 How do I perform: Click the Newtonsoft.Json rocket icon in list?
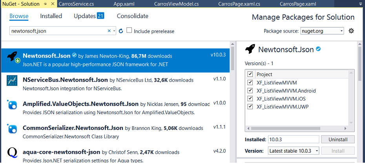13,57
